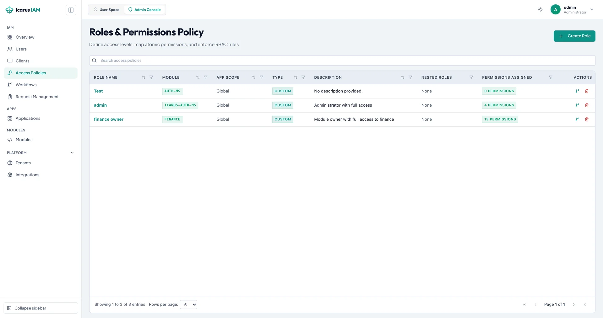Sort by Description column arrows
Viewport: 603px width, 318px height.
coord(403,77)
